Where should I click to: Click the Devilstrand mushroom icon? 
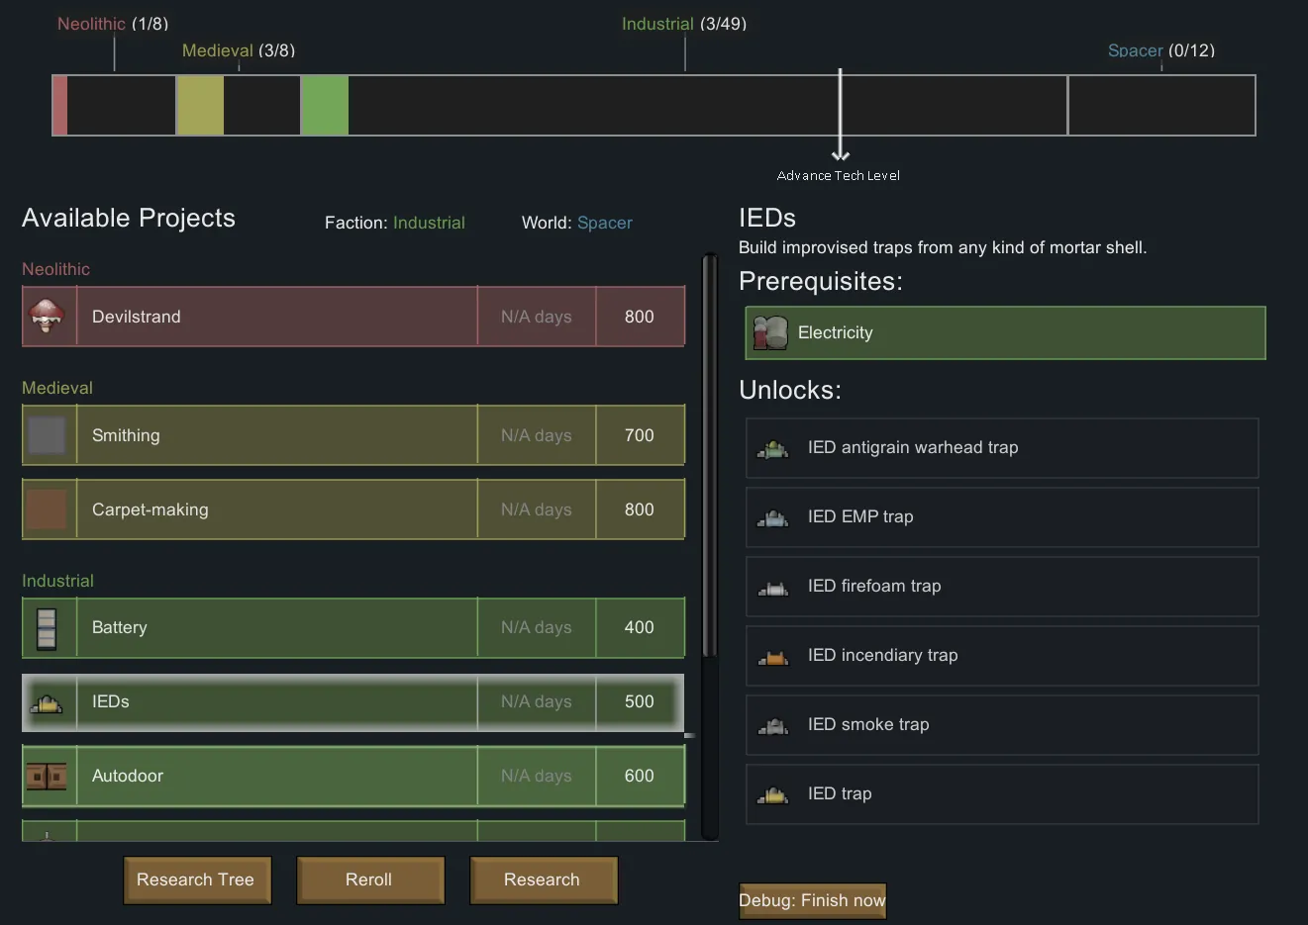[48, 317]
